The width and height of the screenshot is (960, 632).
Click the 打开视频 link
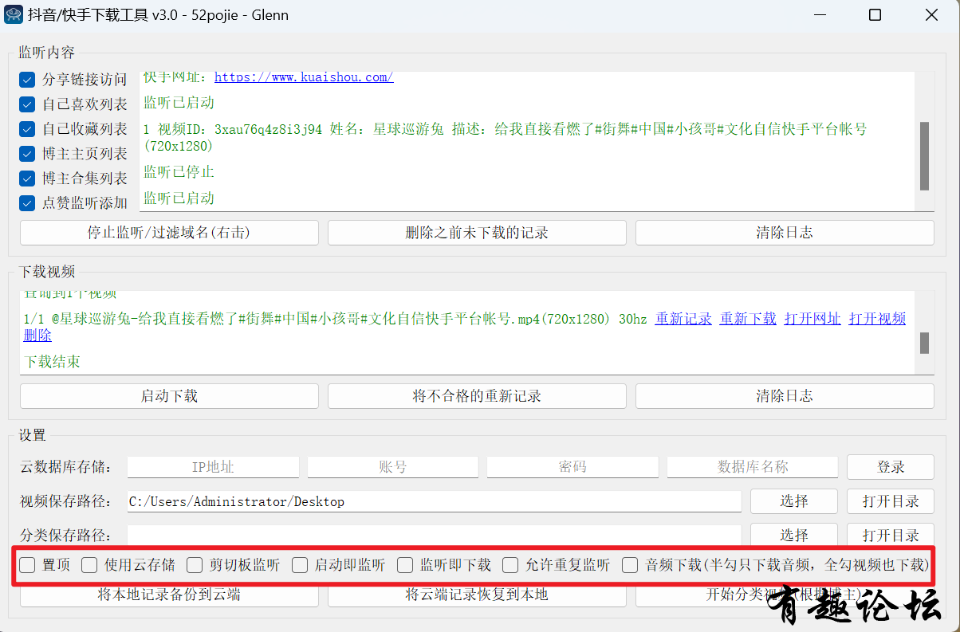877,319
